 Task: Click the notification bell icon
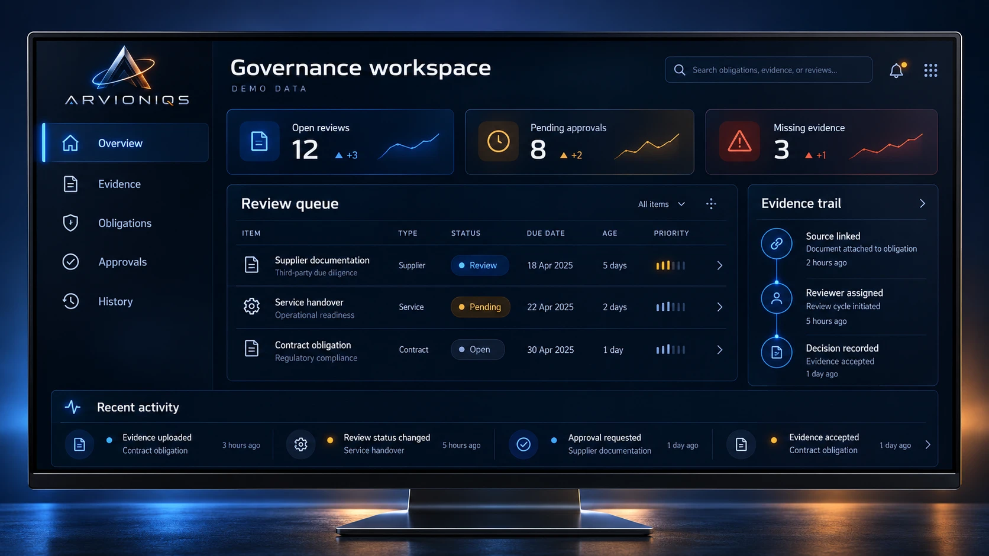pyautogui.click(x=897, y=70)
